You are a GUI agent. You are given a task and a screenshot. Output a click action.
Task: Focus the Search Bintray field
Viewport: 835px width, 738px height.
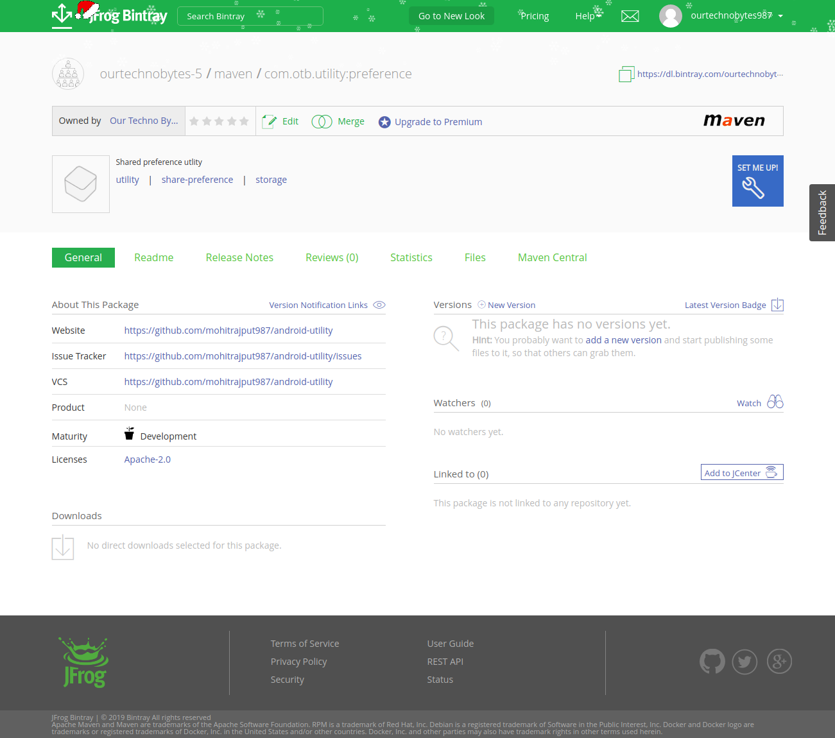(x=250, y=16)
